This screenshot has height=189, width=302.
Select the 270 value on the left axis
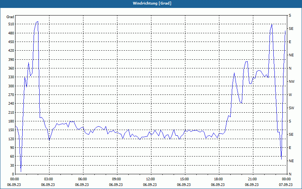pos(11,95)
